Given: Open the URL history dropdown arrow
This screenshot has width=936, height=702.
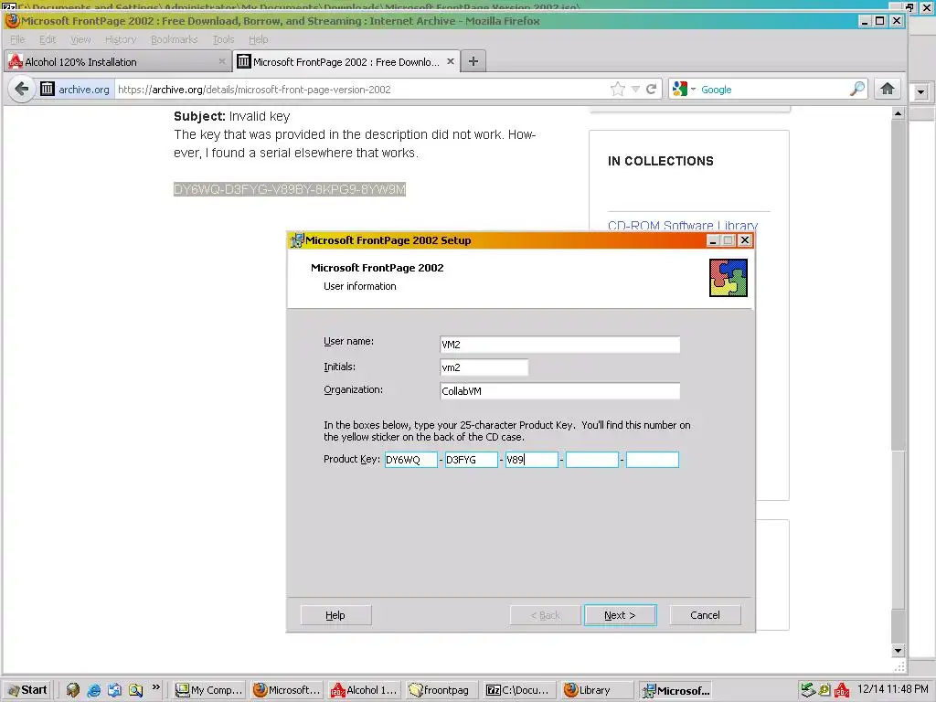Looking at the screenshot, I should coord(636,90).
